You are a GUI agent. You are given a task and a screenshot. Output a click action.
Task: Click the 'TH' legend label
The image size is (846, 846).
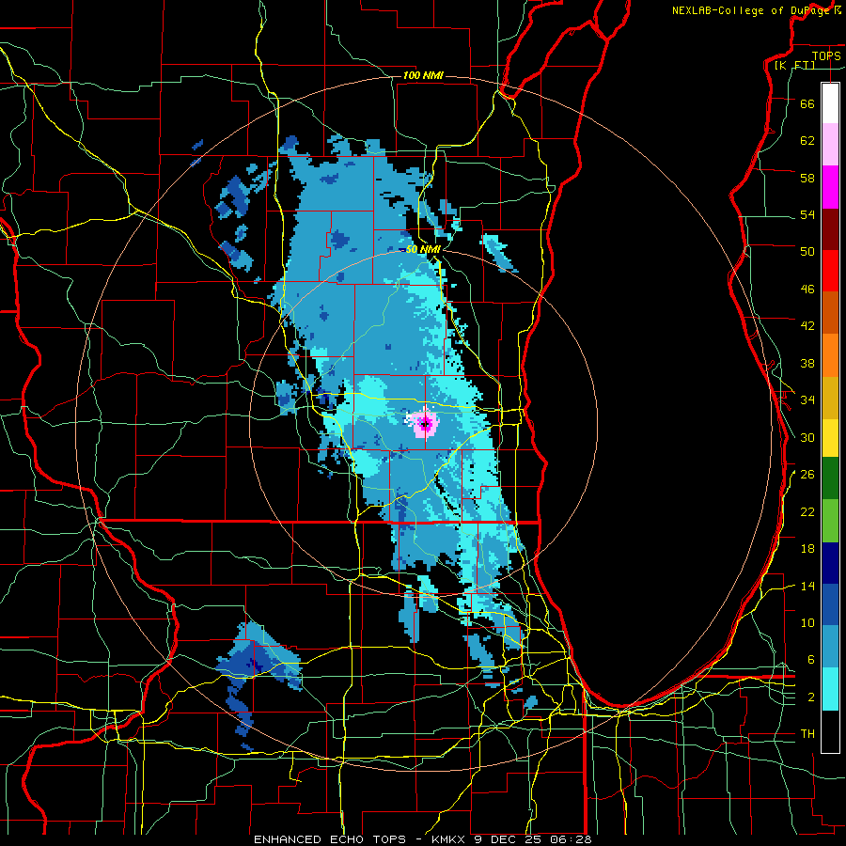click(807, 733)
